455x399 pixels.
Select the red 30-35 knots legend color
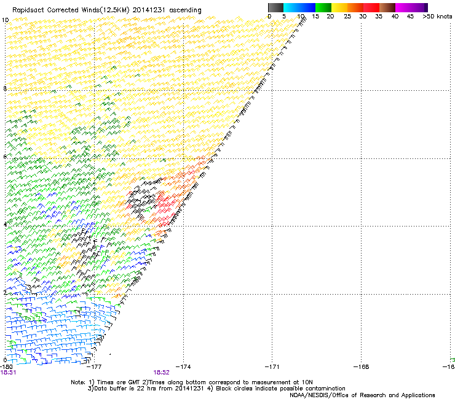[x=371, y=7]
